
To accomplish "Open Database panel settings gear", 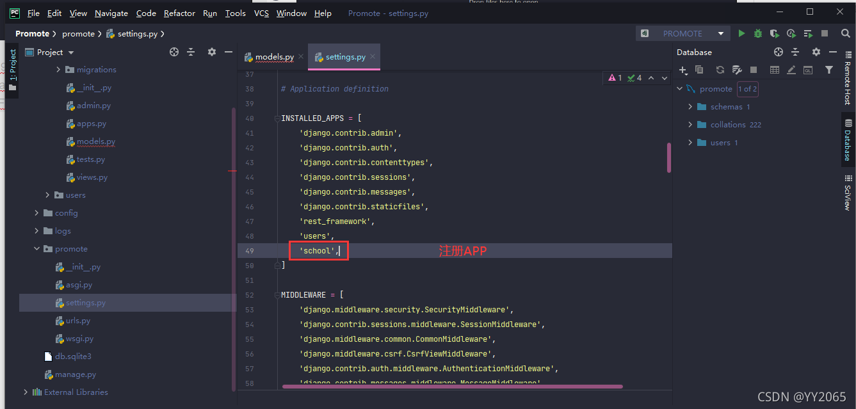I will [x=816, y=52].
